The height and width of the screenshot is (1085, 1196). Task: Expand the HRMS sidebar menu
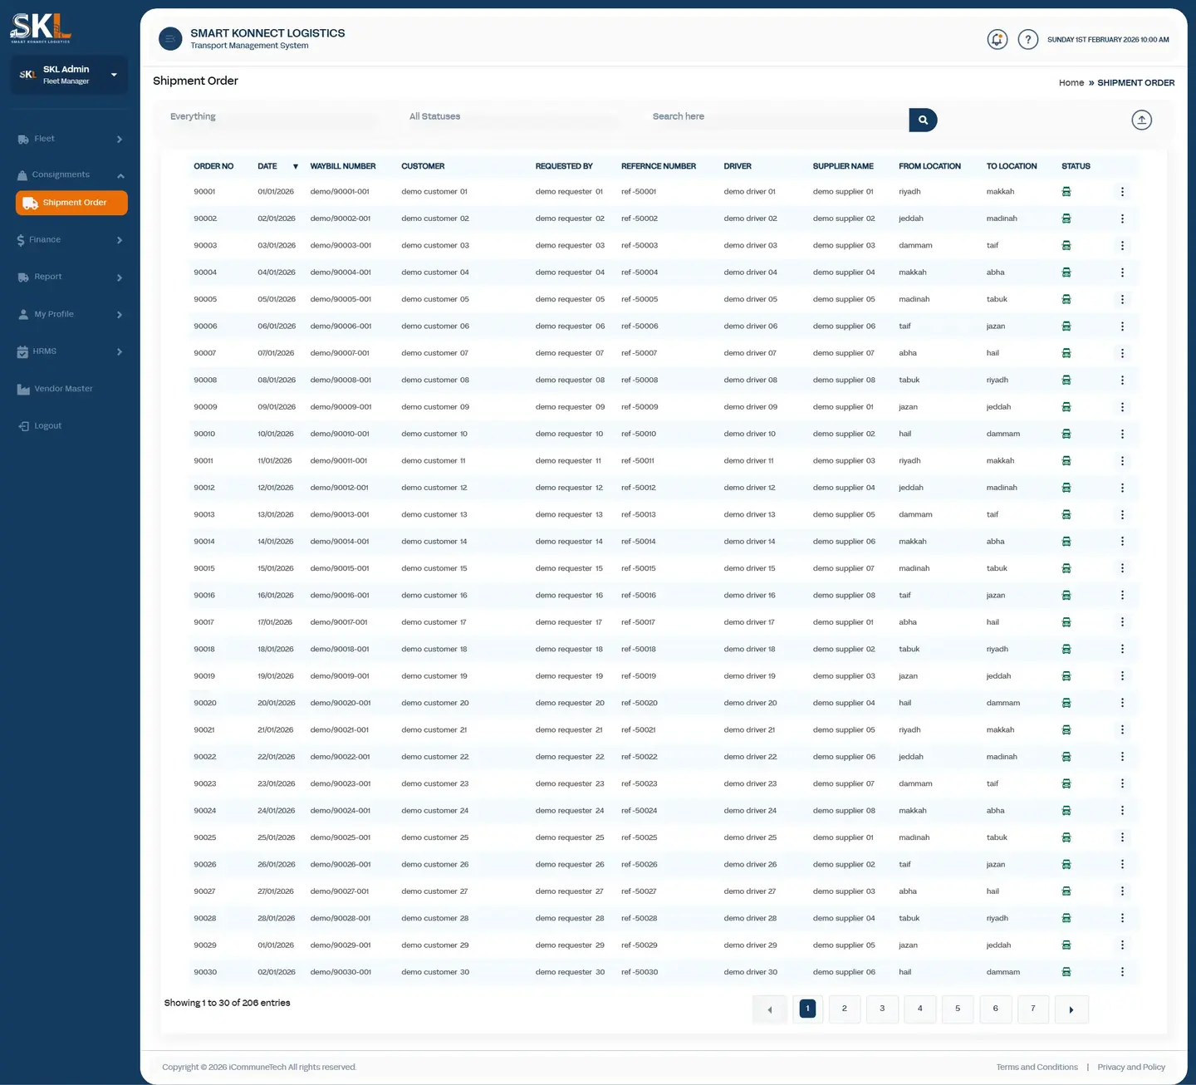pos(70,351)
